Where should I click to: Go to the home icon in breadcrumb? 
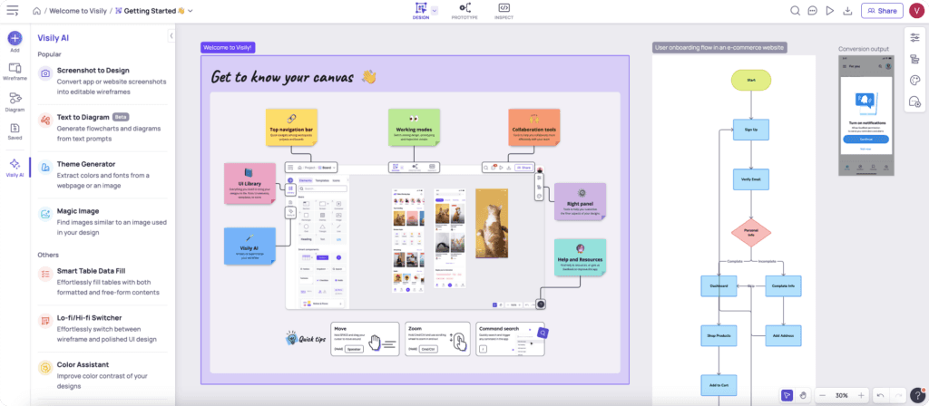(x=37, y=11)
